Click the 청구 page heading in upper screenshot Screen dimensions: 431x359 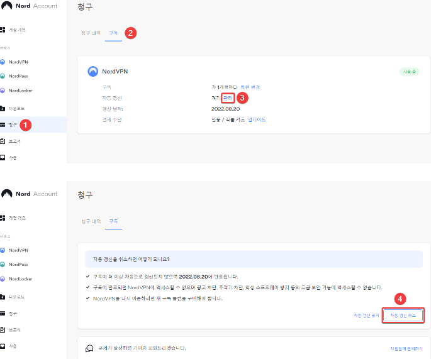[85, 7]
